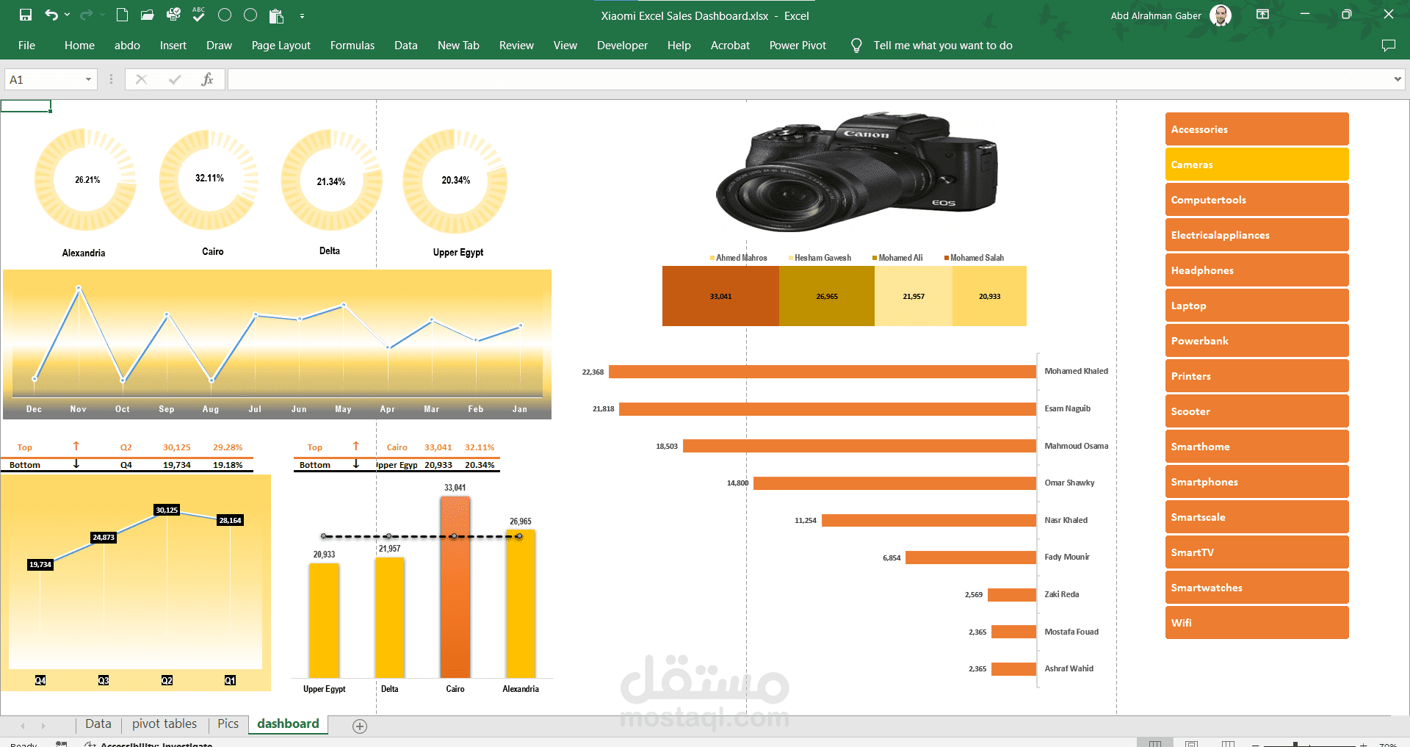Switch to the custom abdo ribbon tab
Screen dimensions: 1410x747
pos(127,46)
